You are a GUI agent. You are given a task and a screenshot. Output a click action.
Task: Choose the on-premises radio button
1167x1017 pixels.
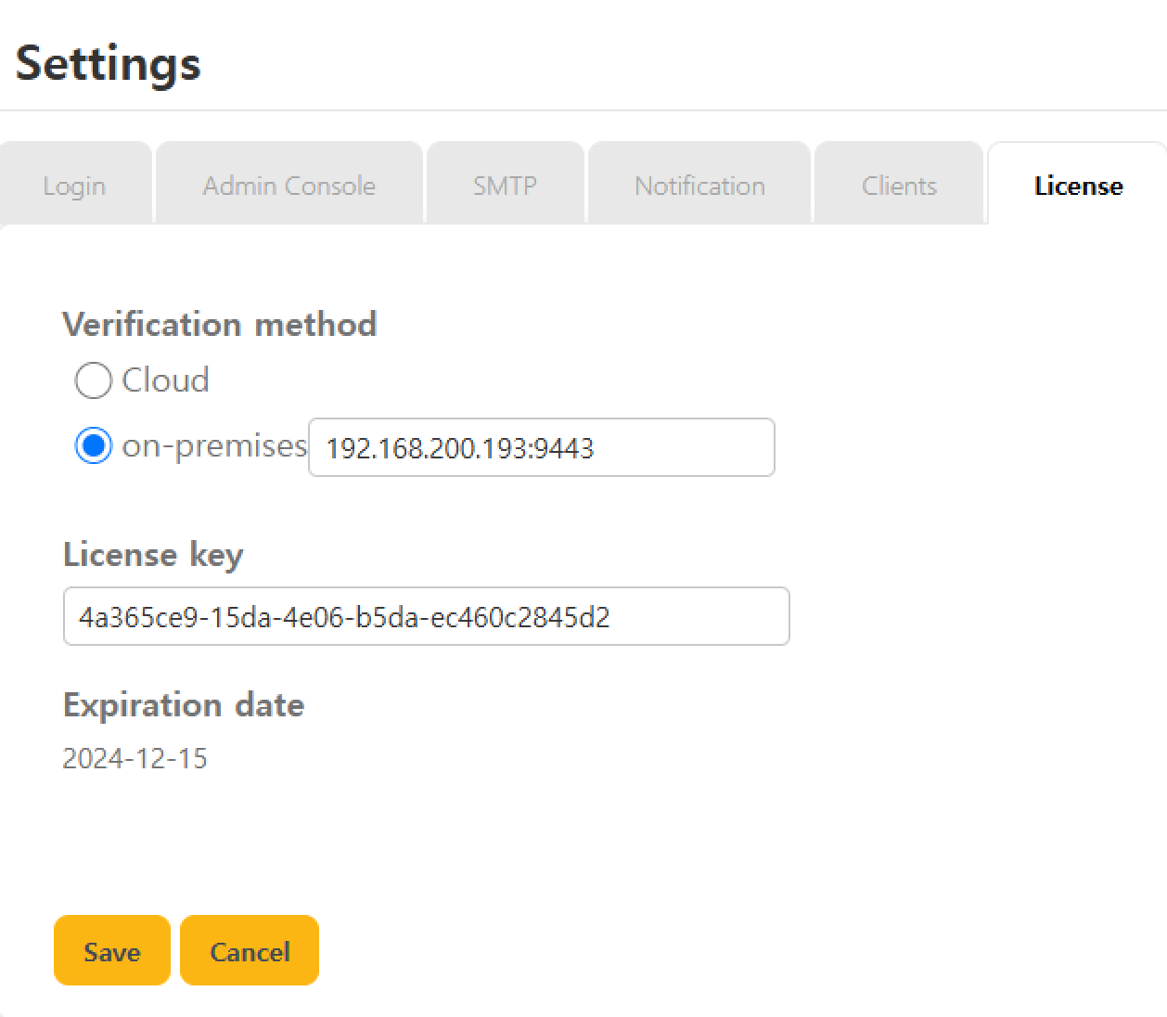tap(93, 446)
